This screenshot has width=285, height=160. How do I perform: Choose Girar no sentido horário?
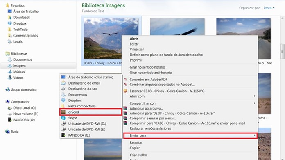147,67
